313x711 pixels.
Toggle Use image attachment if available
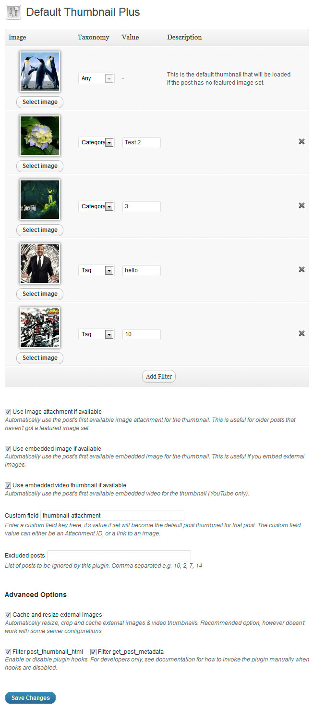coord(8,412)
